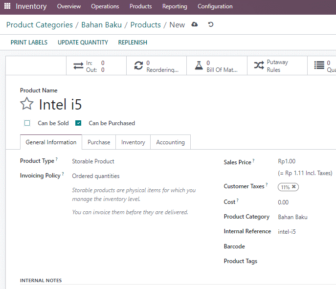This screenshot has height=289, width=336.
Task: Go to Products breadcrumb link
Action: pyautogui.click(x=145, y=25)
